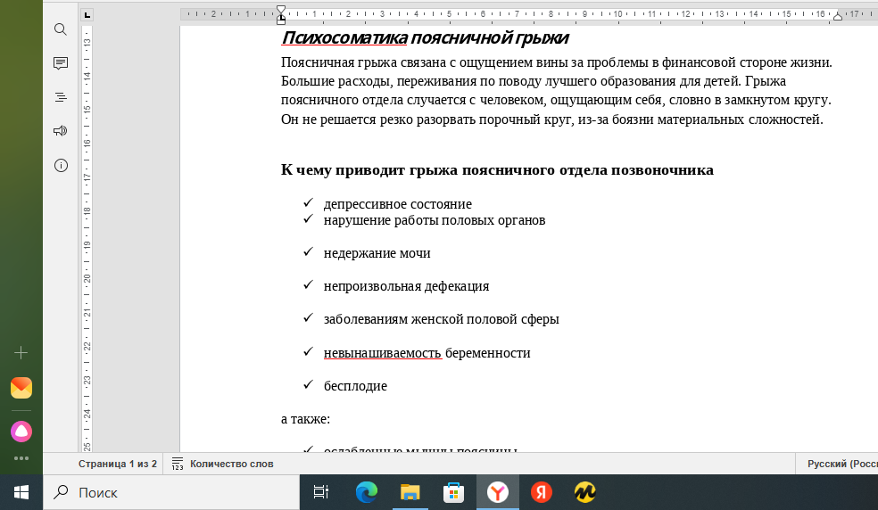
Task: Click the line нарушение работы половых органов
Action: [435, 220]
